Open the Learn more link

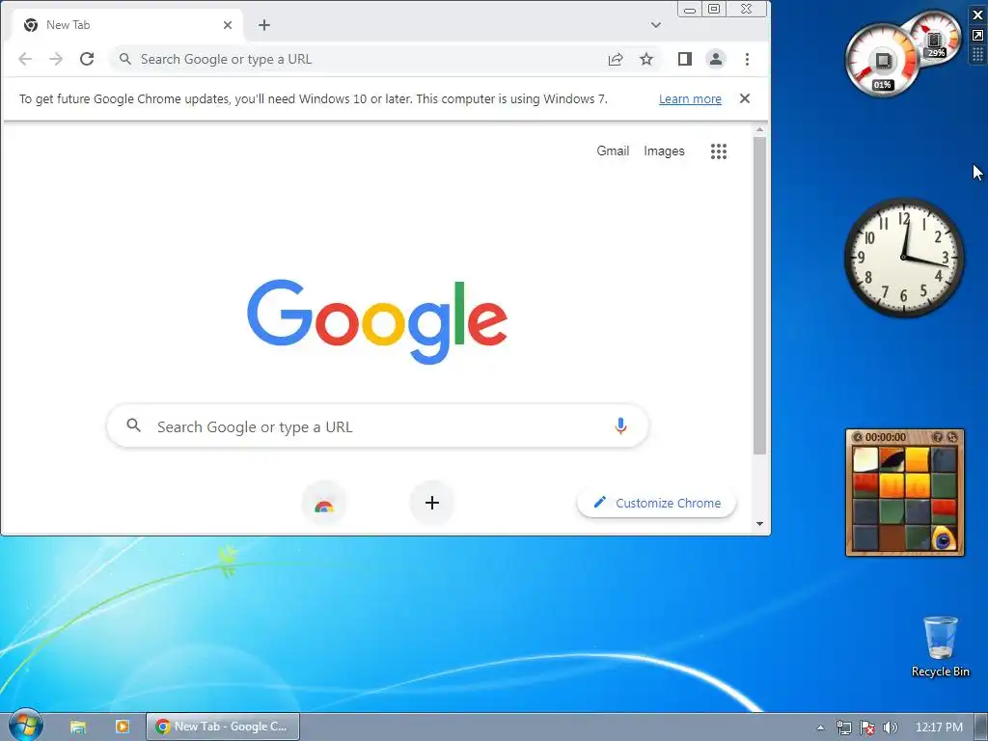tap(690, 99)
